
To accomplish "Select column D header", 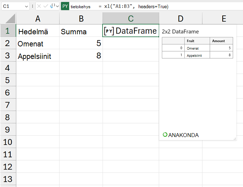I will pos(180,19).
